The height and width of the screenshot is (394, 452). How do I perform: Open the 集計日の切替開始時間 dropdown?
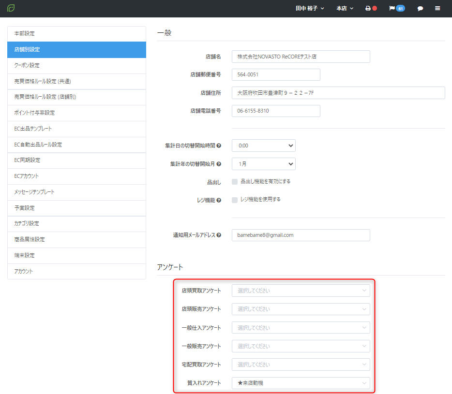click(263, 146)
